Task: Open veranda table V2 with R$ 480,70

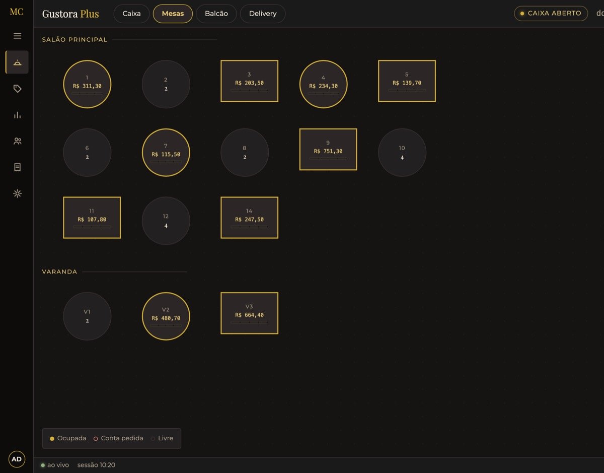Action: (166, 316)
